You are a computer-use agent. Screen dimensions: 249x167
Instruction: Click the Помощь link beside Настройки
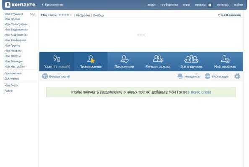(99, 15)
